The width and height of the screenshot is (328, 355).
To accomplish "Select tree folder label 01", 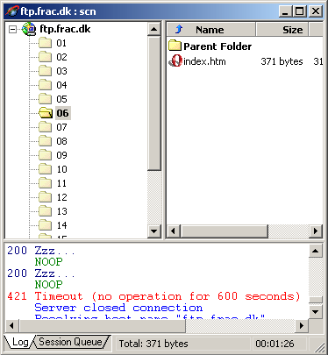I will click(x=61, y=43).
